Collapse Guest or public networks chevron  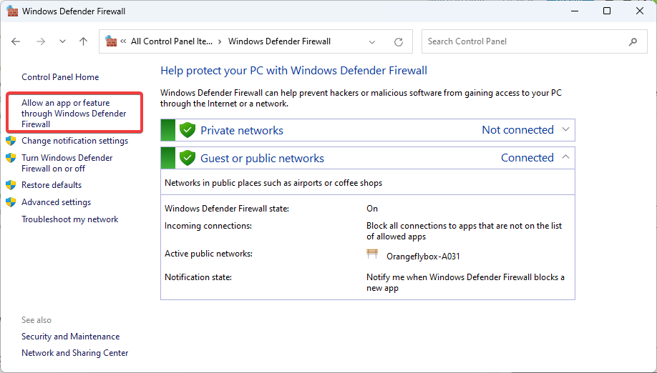pos(565,157)
